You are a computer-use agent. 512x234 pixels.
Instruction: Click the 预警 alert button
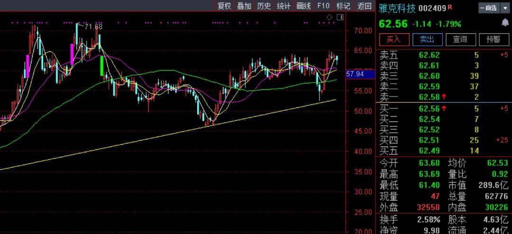click(x=494, y=39)
